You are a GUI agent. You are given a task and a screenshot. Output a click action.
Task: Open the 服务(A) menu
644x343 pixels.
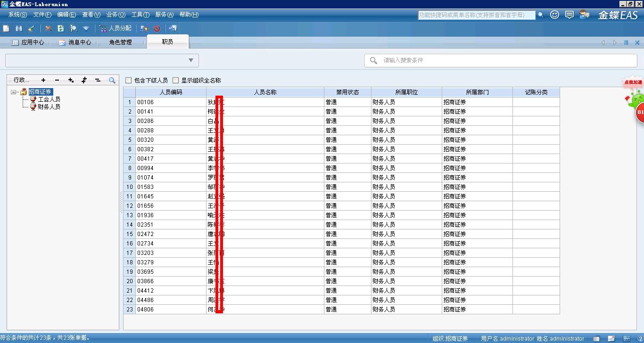165,15
